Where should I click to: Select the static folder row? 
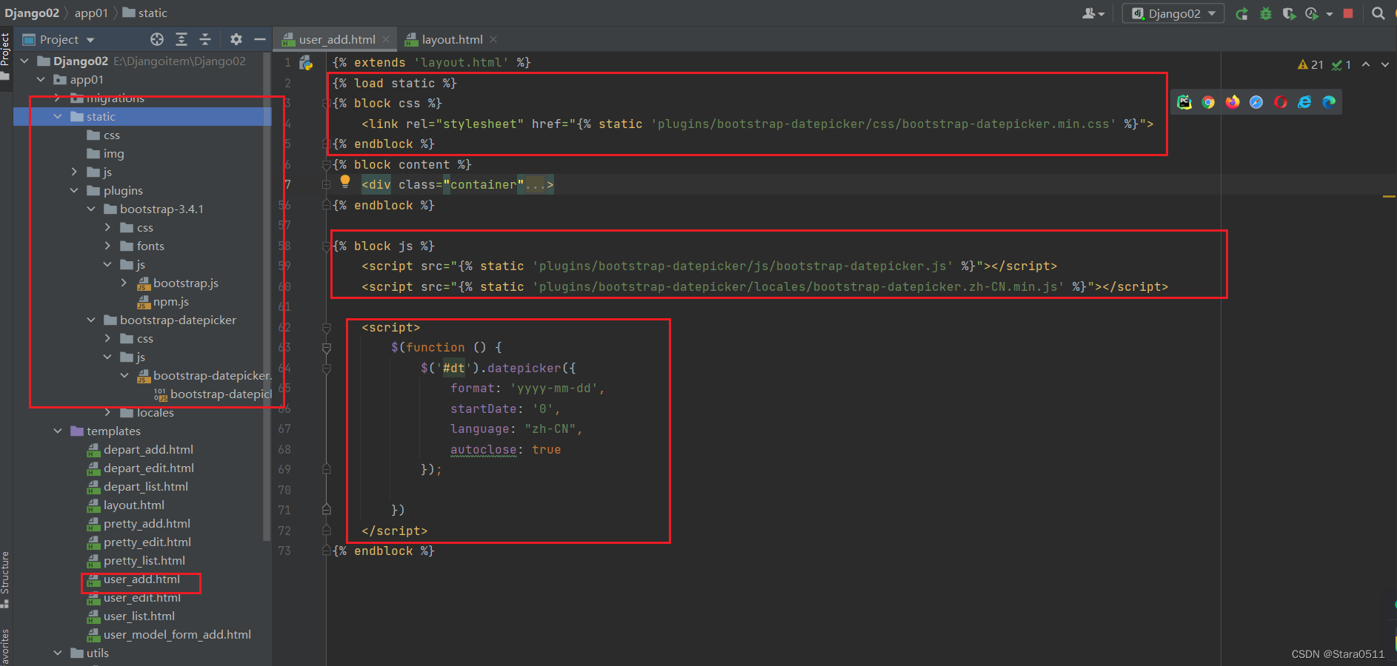142,116
